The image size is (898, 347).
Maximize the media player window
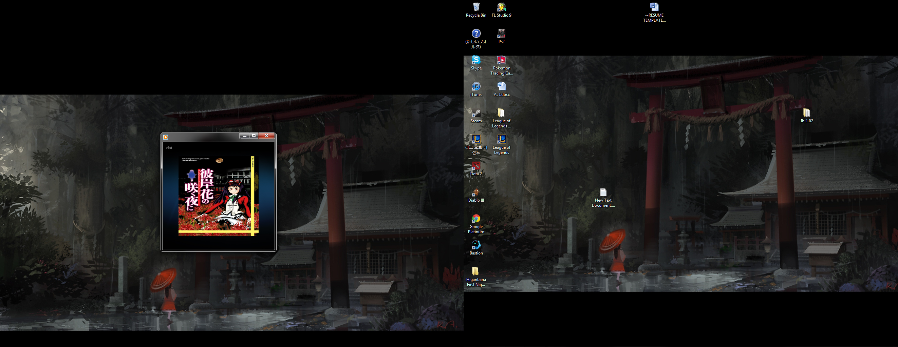tap(254, 136)
